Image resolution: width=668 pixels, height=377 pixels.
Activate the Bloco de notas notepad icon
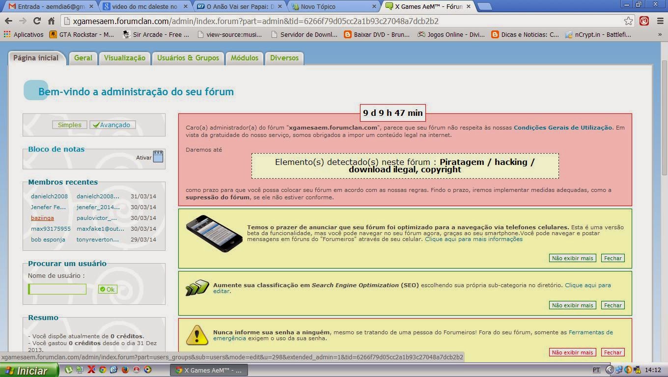coord(158,157)
